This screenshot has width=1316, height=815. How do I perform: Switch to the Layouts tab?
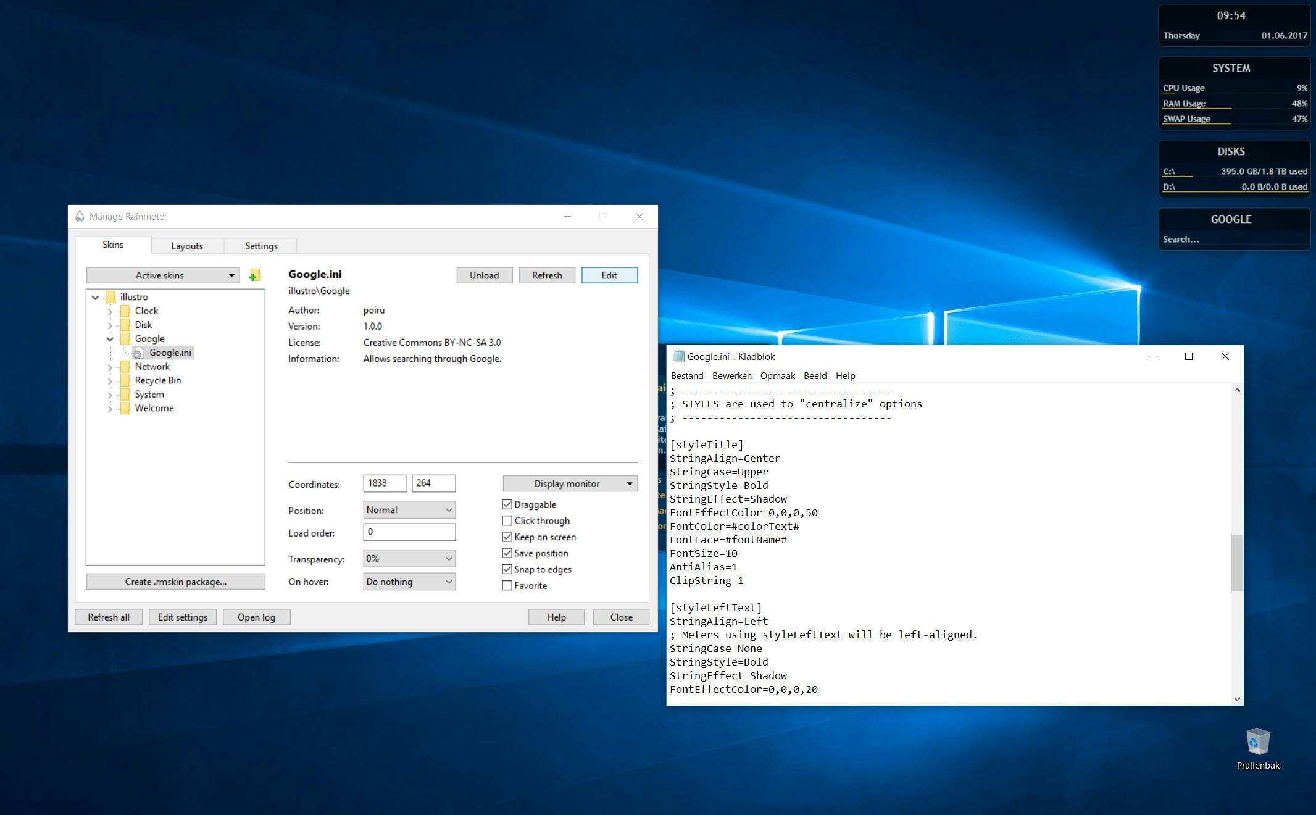tap(186, 246)
